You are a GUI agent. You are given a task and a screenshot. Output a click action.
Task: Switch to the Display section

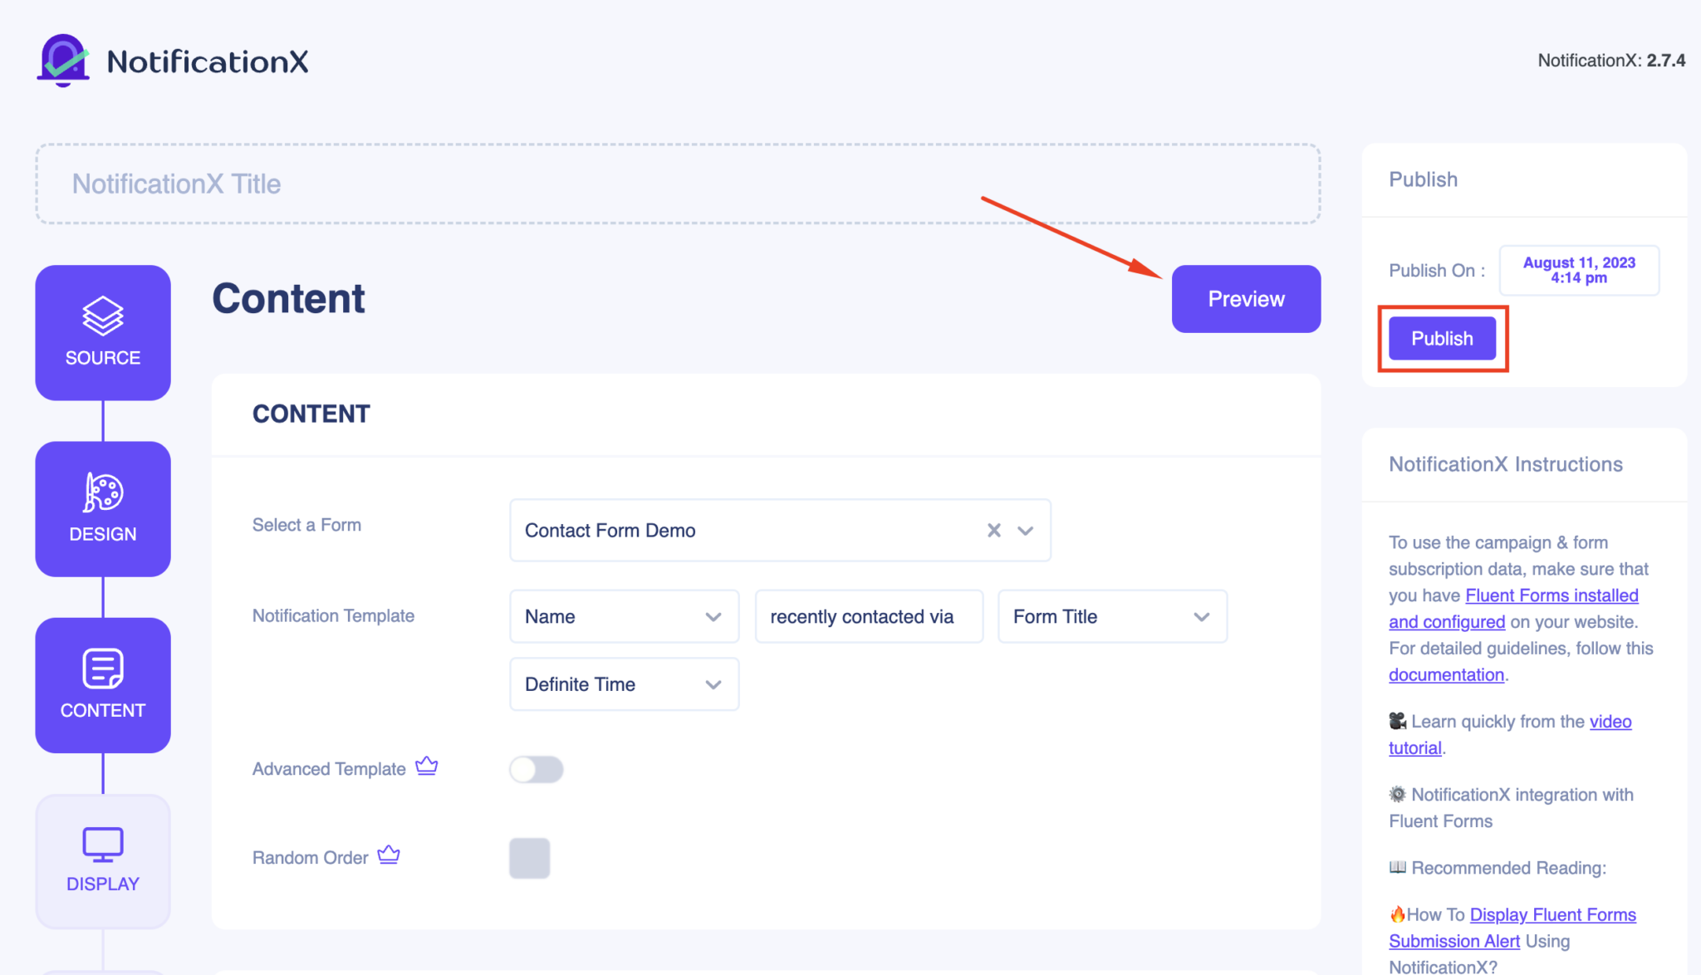(102, 860)
